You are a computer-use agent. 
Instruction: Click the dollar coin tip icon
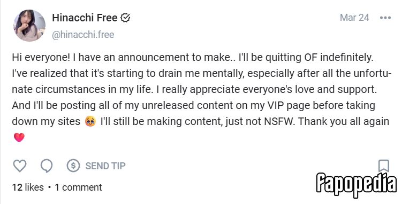pos(73,166)
